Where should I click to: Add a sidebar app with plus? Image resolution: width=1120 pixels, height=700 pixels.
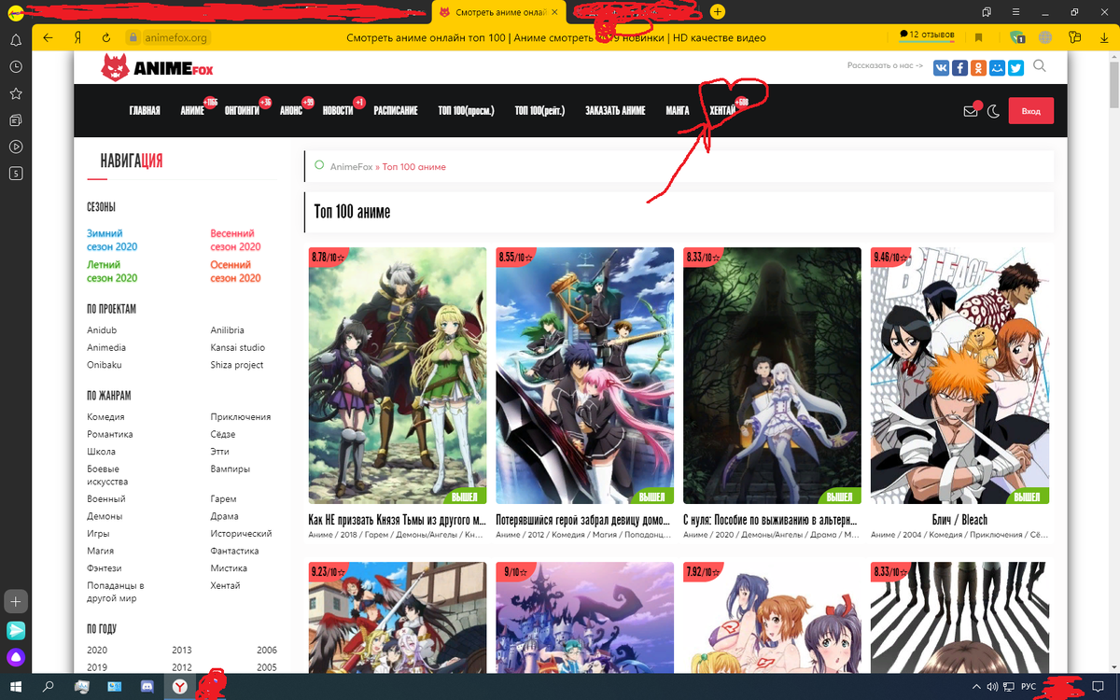16,600
